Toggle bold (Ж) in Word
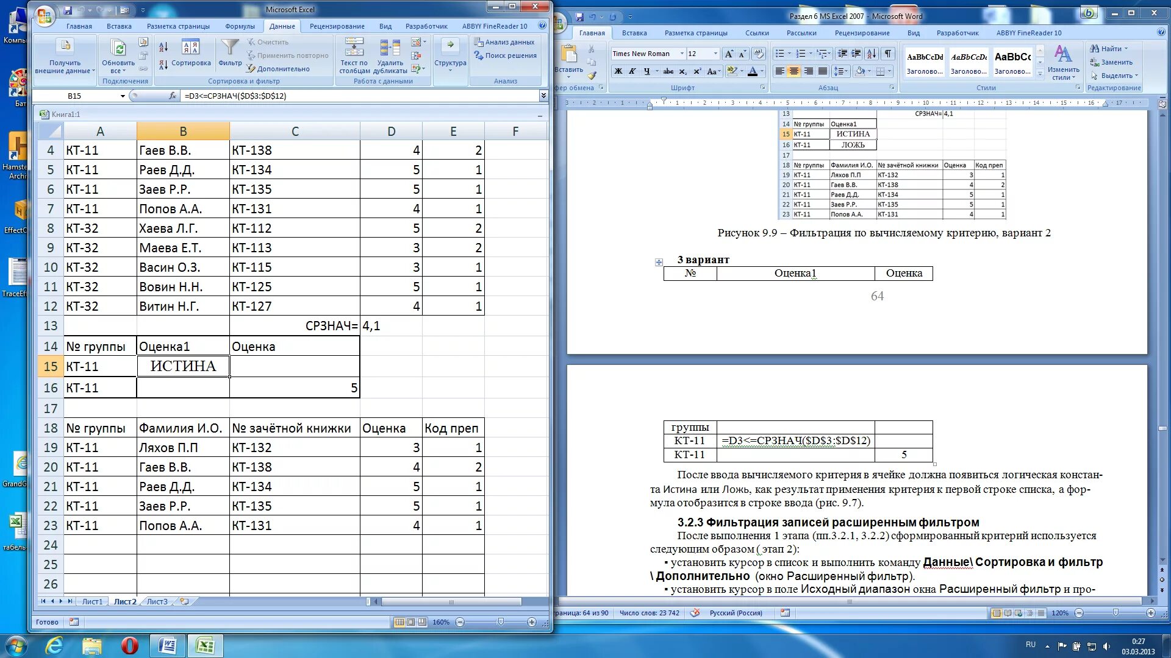Image resolution: width=1171 pixels, height=658 pixels. click(x=618, y=71)
